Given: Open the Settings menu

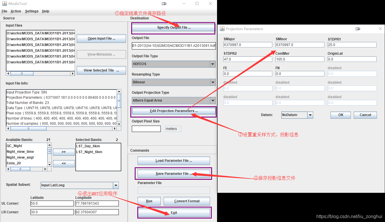Looking at the screenshot, I should coord(32,11).
